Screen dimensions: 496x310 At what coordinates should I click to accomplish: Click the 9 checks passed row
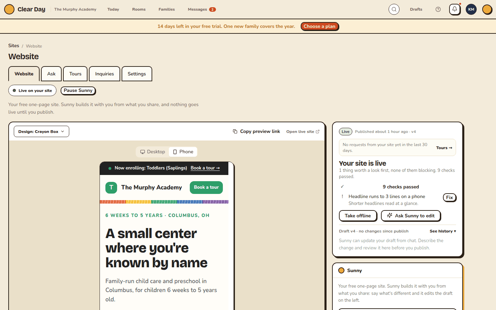[397, 187]
